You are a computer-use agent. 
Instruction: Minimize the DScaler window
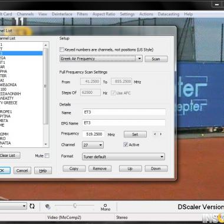click(x=217, y=4)
